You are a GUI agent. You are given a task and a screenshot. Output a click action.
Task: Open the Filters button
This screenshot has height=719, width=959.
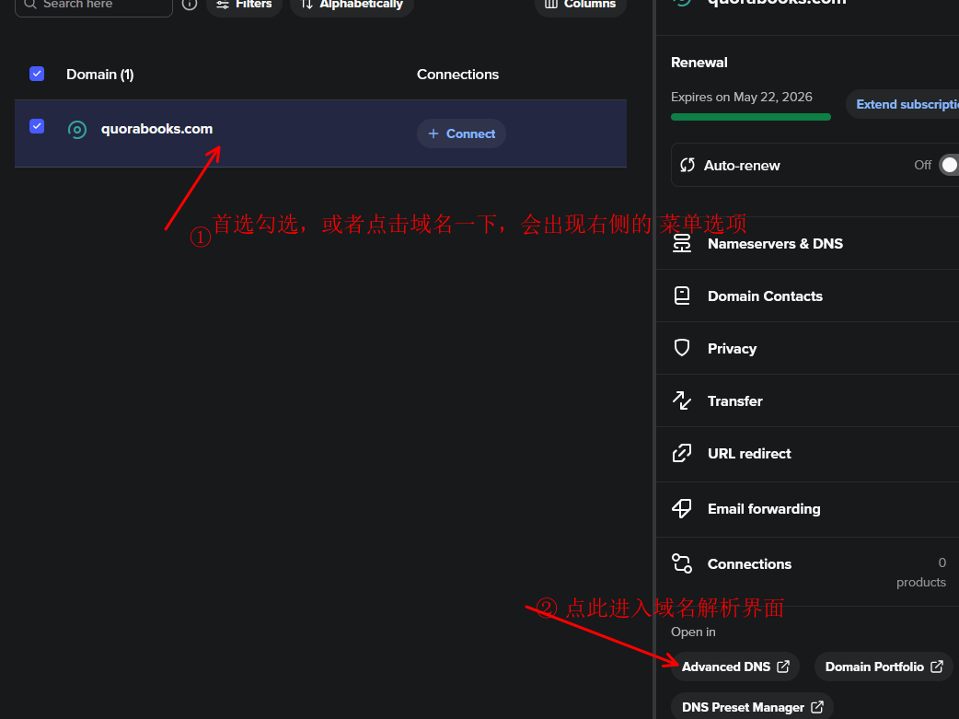pos(244,5)
